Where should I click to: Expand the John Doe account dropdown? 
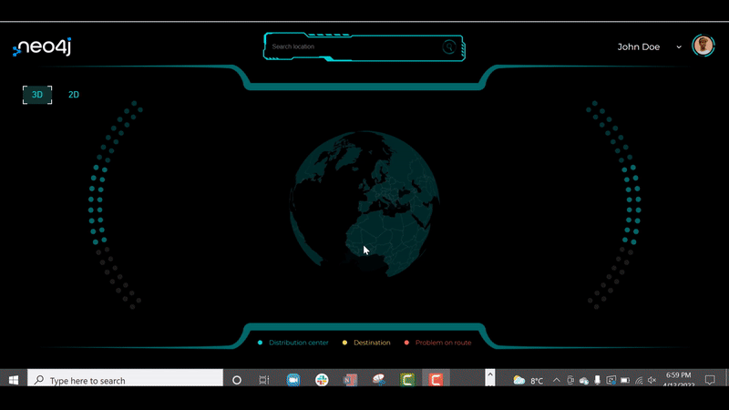coord(679,47)
